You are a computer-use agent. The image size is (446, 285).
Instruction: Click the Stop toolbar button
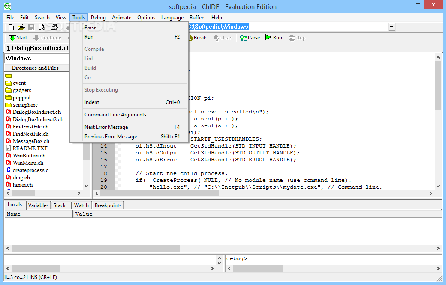pyautogui.click(x=297, y=38)
